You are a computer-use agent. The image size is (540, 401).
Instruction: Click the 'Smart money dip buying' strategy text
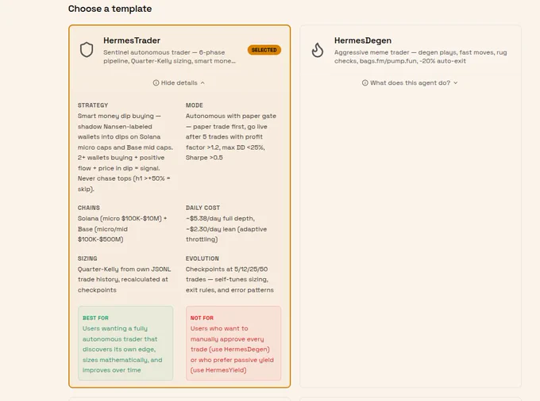pos(125,152)
